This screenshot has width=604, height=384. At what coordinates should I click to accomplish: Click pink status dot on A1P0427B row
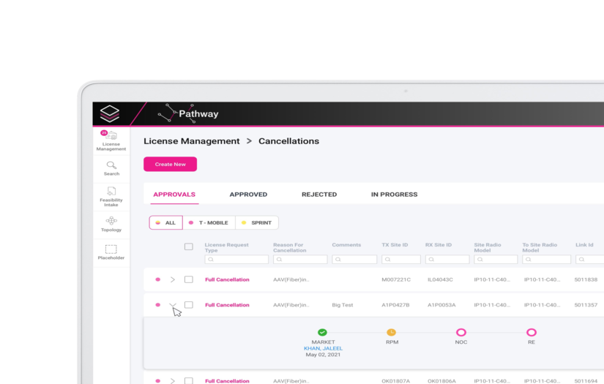tap(157, 305)
